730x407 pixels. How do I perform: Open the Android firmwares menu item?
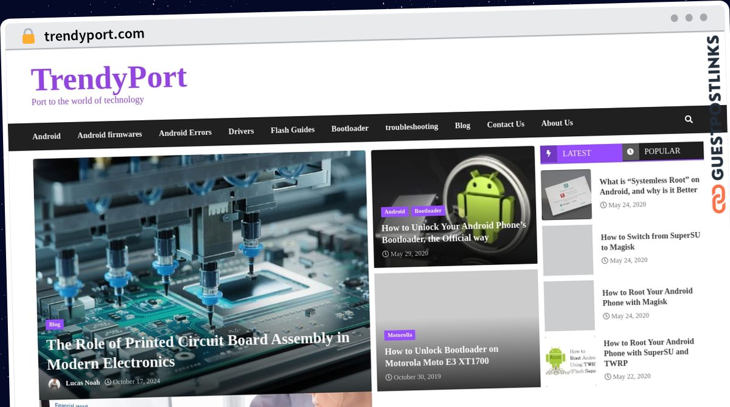coord(109,135)
